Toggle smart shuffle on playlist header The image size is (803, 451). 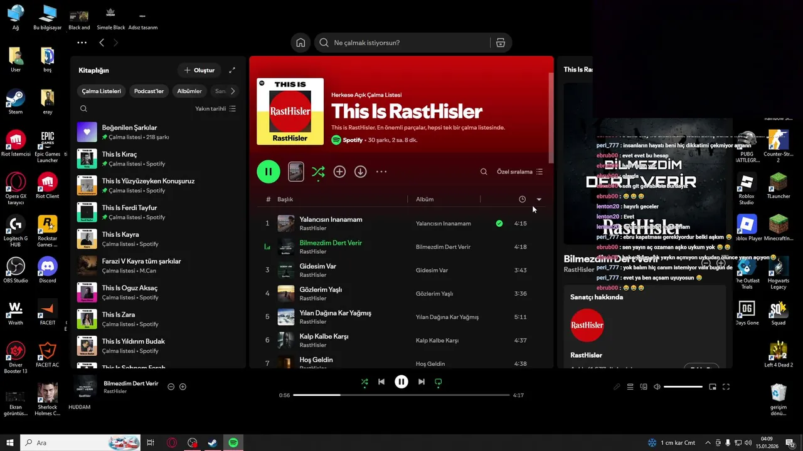click(318, 172)
